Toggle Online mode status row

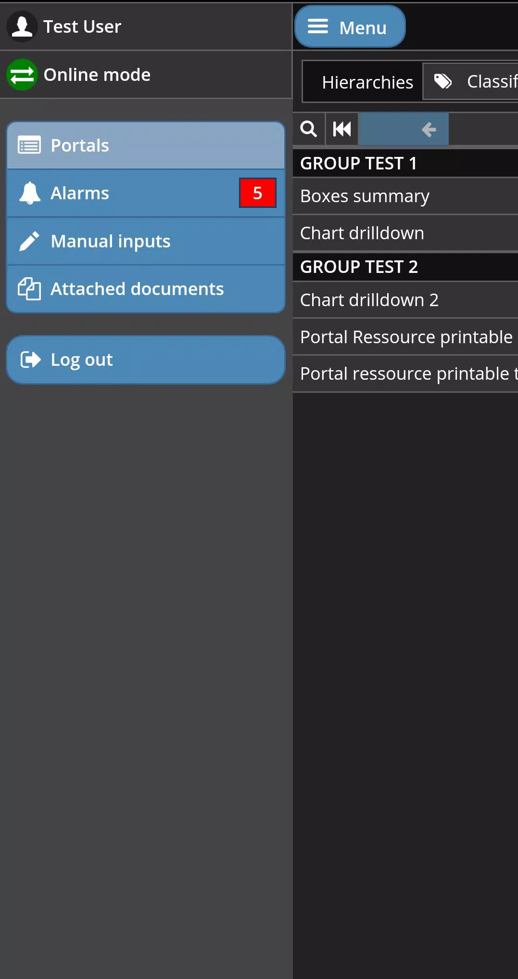coord(146,75)
